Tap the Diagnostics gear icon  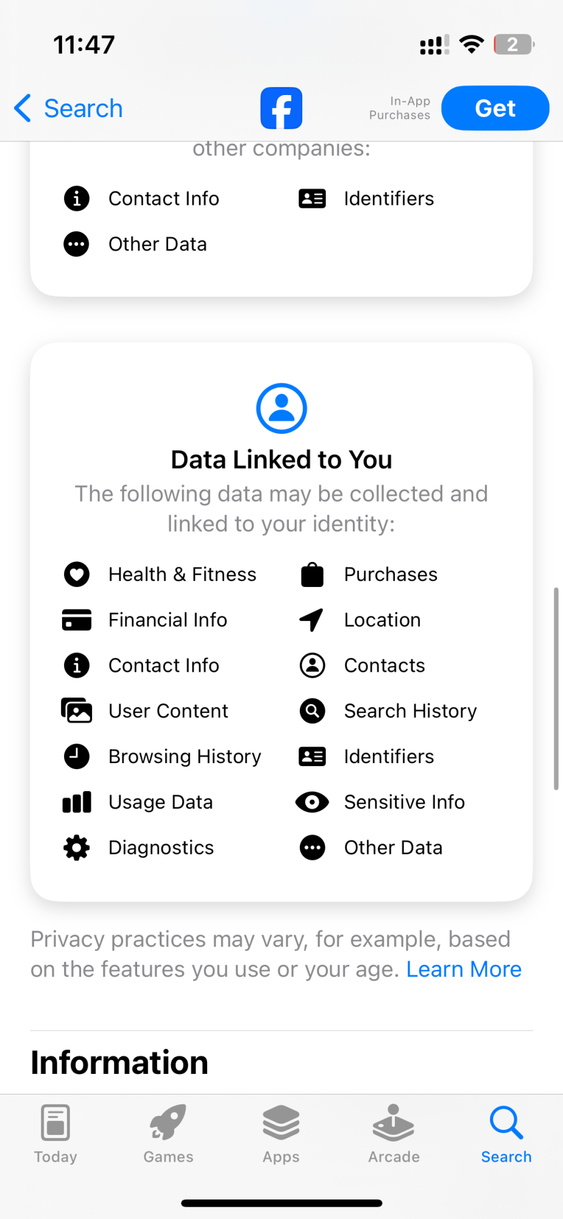point(77,848)
